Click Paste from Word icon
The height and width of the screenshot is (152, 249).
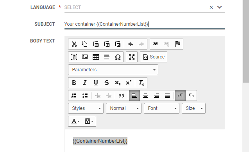pos(118,44)
